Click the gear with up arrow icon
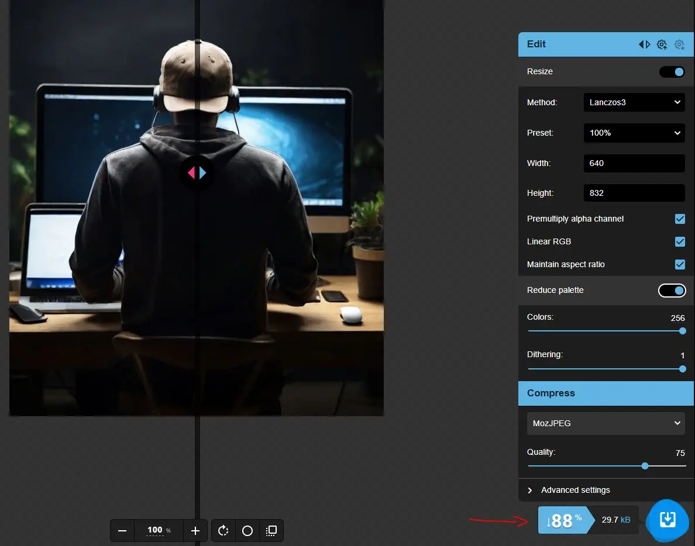Image resolution: width=695 pixels, height=546 pixels. coord(662,44)
